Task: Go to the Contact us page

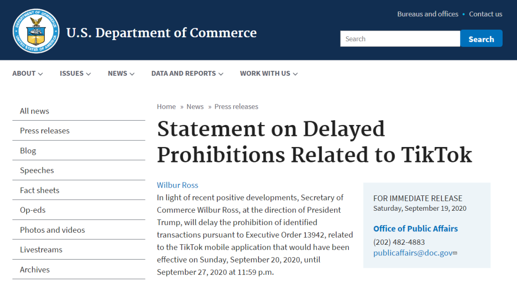Action: click(x=485, y=14)
